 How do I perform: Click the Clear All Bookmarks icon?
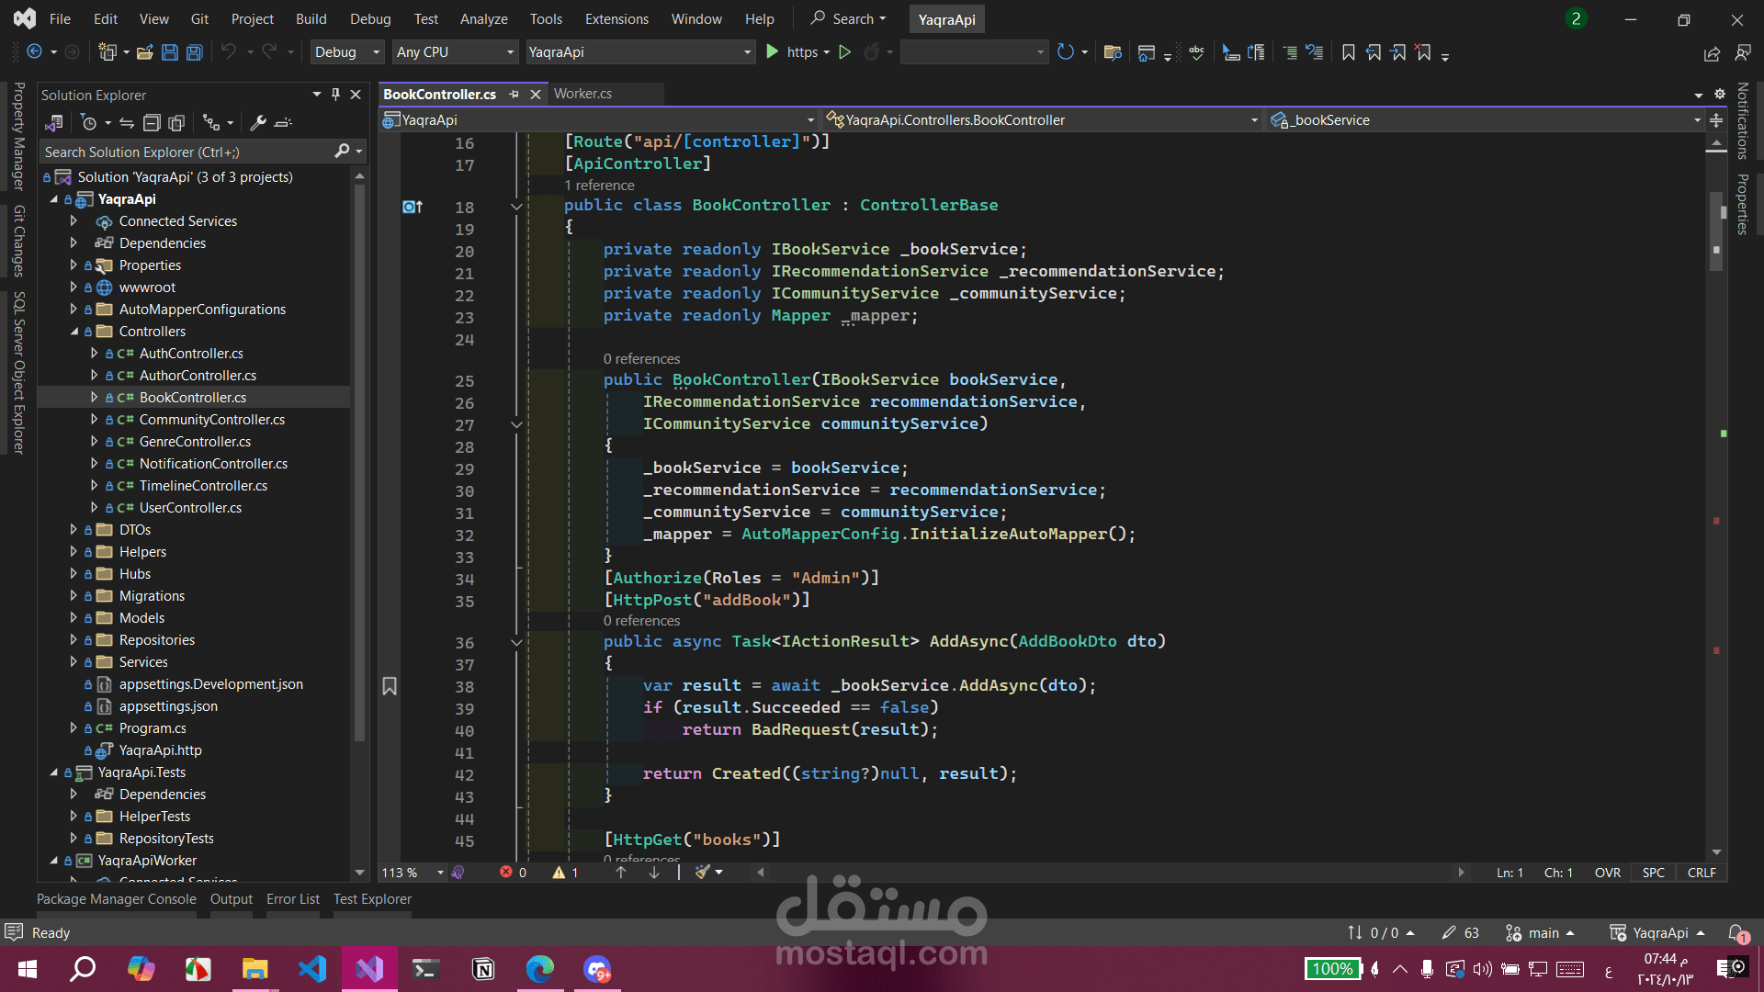point(1423,52)
